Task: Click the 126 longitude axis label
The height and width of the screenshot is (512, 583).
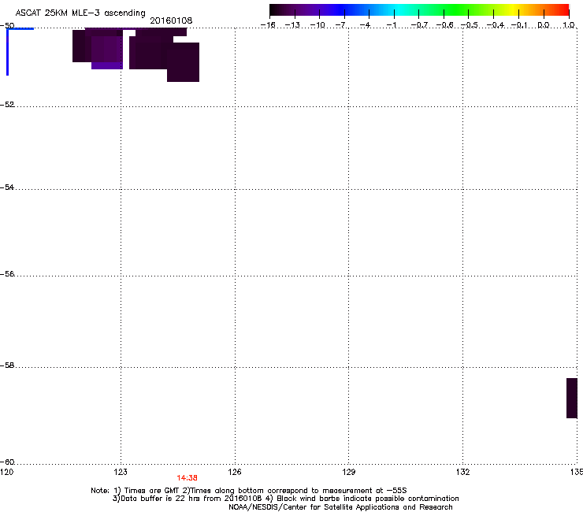Action: click(235, 472)
